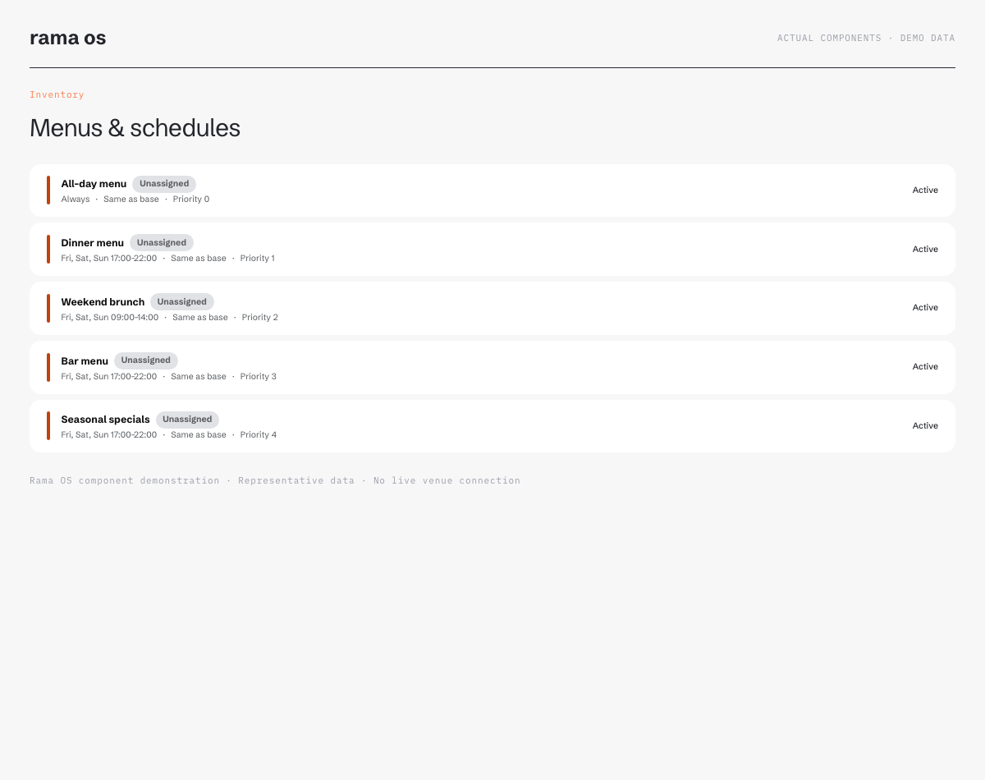
Task: Select the Weekend brunch 09:00-14:00 schedule
Action: 110,318
